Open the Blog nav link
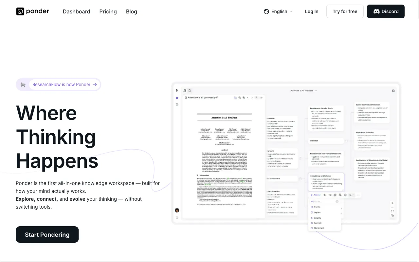The width and height of the screenshot is (419, 262). (x=132, y=11)
